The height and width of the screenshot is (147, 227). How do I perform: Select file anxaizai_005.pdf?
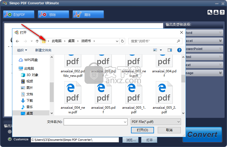[103, 97]
